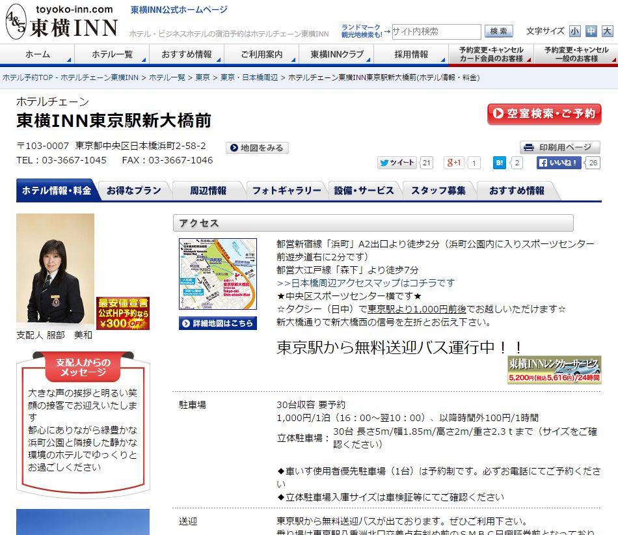Click the ランドマーク観光地検索も! link

pyautogui.click(x=361, y=31)
